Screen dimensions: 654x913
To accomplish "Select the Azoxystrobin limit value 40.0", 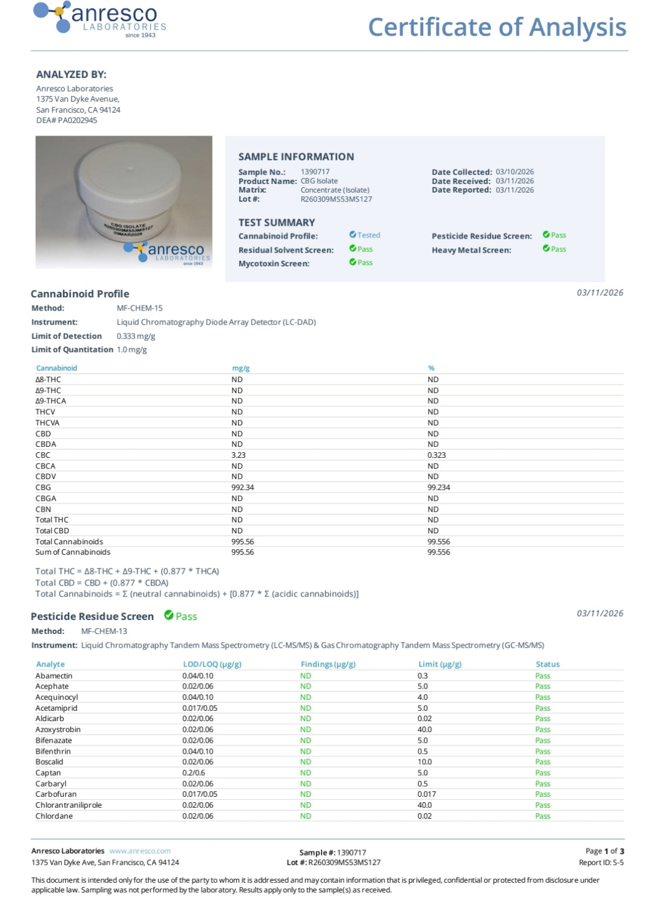I will pos(424,730).
